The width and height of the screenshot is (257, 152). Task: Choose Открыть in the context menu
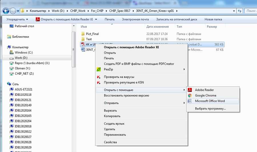[110, 53]
